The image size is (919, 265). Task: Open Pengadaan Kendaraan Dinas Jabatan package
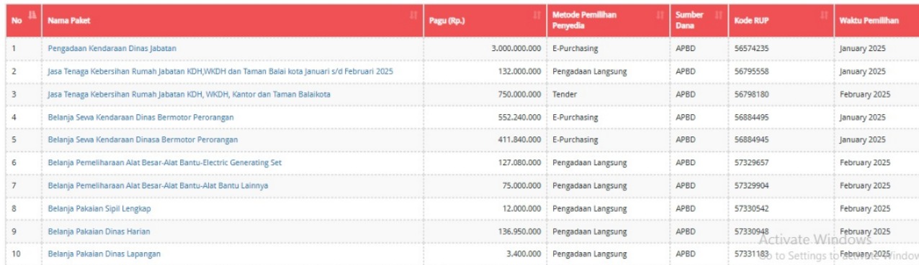[x=112, y=48]
